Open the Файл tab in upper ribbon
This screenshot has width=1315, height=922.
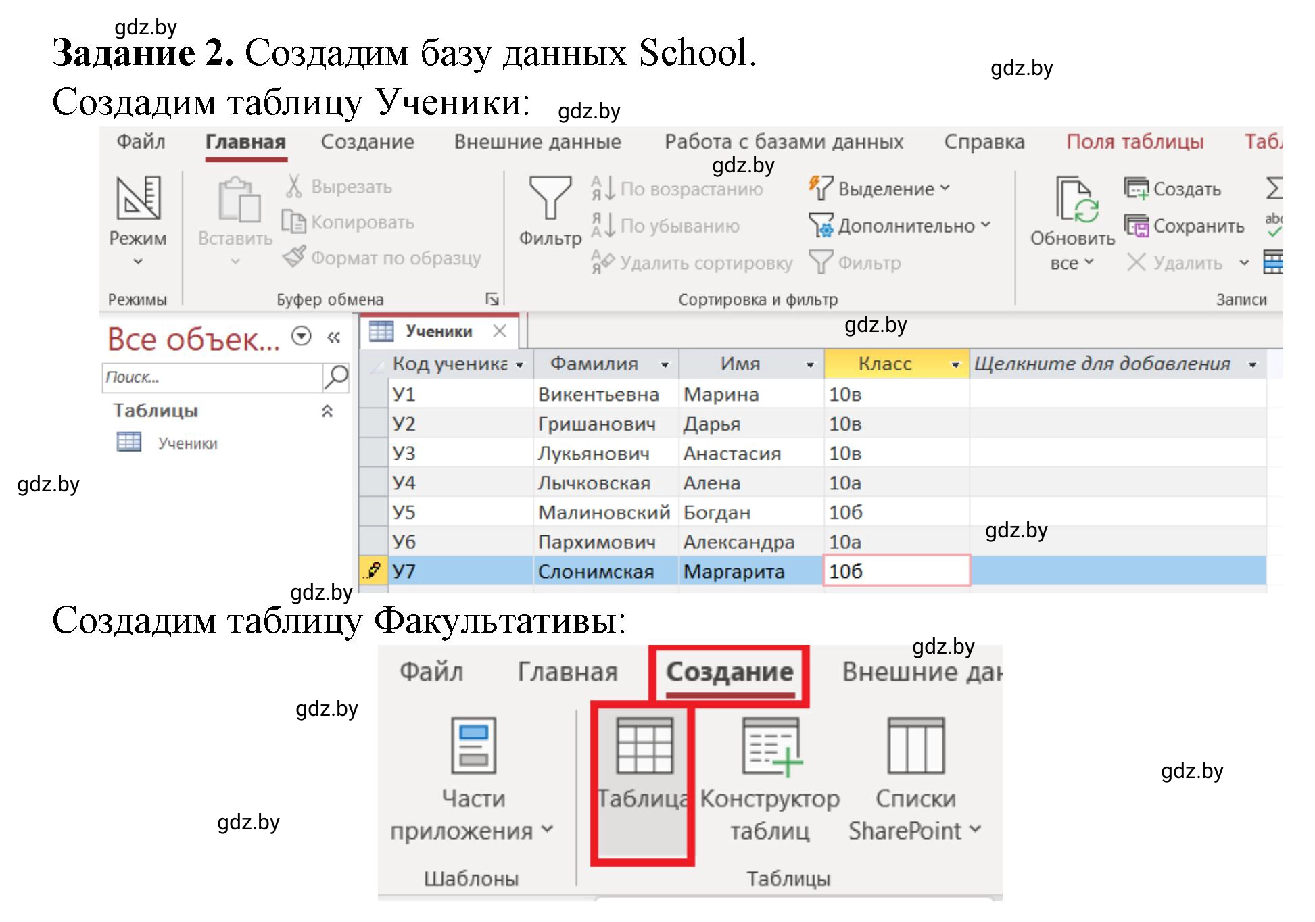(x=141, y=142)
